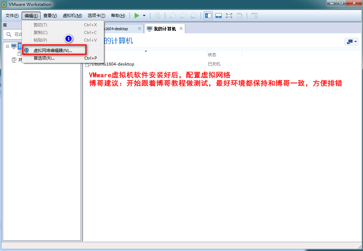Switch to the 我的计算机 tab
Screen dimensions: 363x251
point(164,29)
